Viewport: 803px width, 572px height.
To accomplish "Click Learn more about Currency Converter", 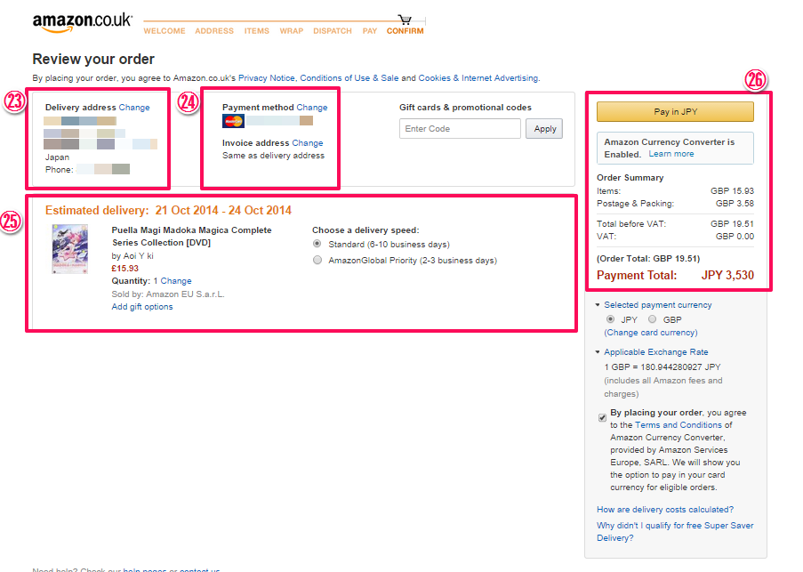I will click(671, 154).
